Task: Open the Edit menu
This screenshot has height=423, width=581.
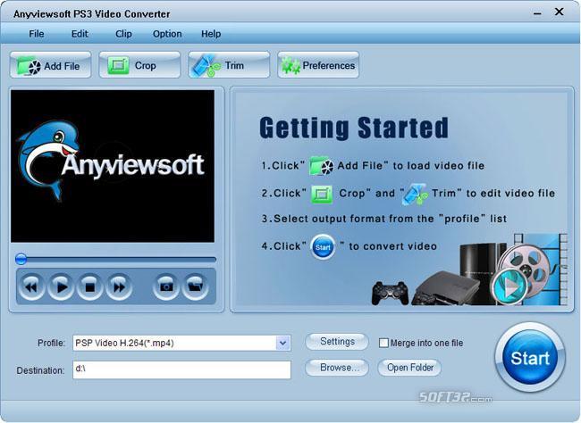Action: click(80, 34)
